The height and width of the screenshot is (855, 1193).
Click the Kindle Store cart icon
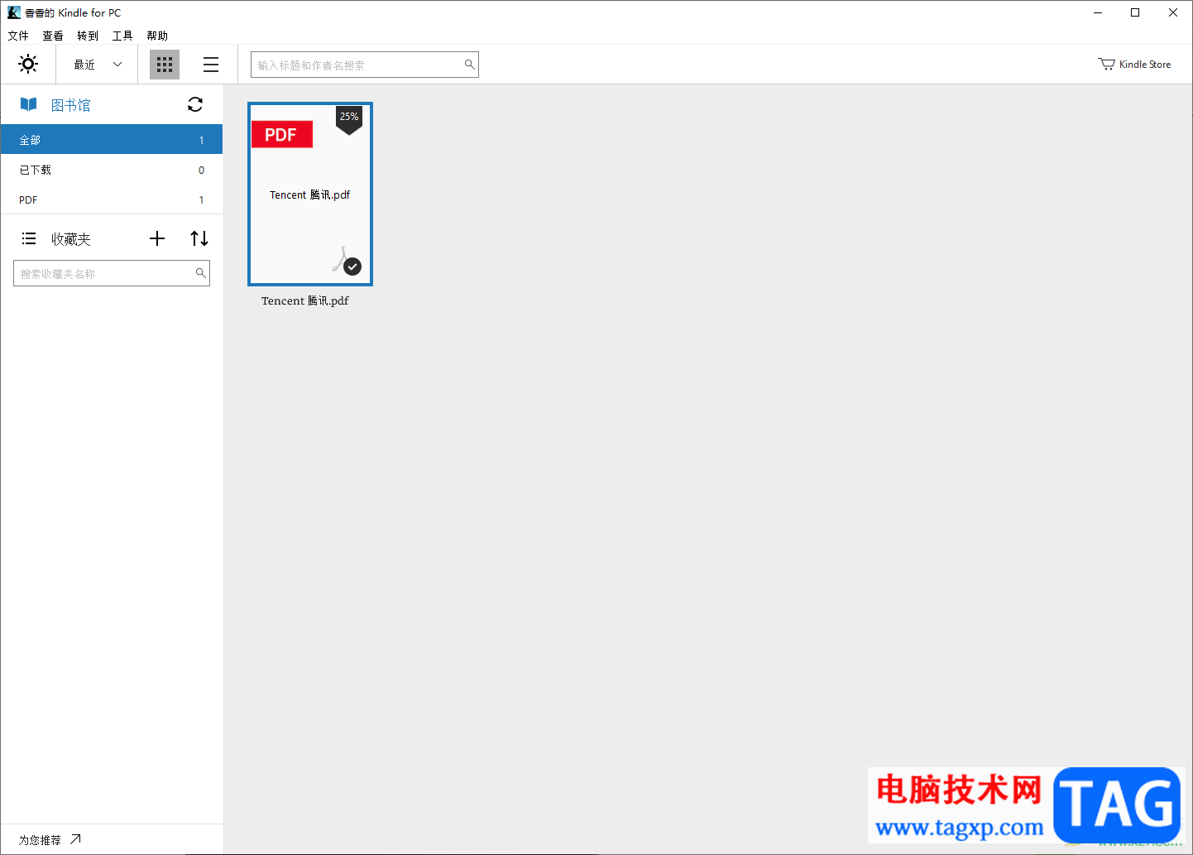(x=1106, y=64)
